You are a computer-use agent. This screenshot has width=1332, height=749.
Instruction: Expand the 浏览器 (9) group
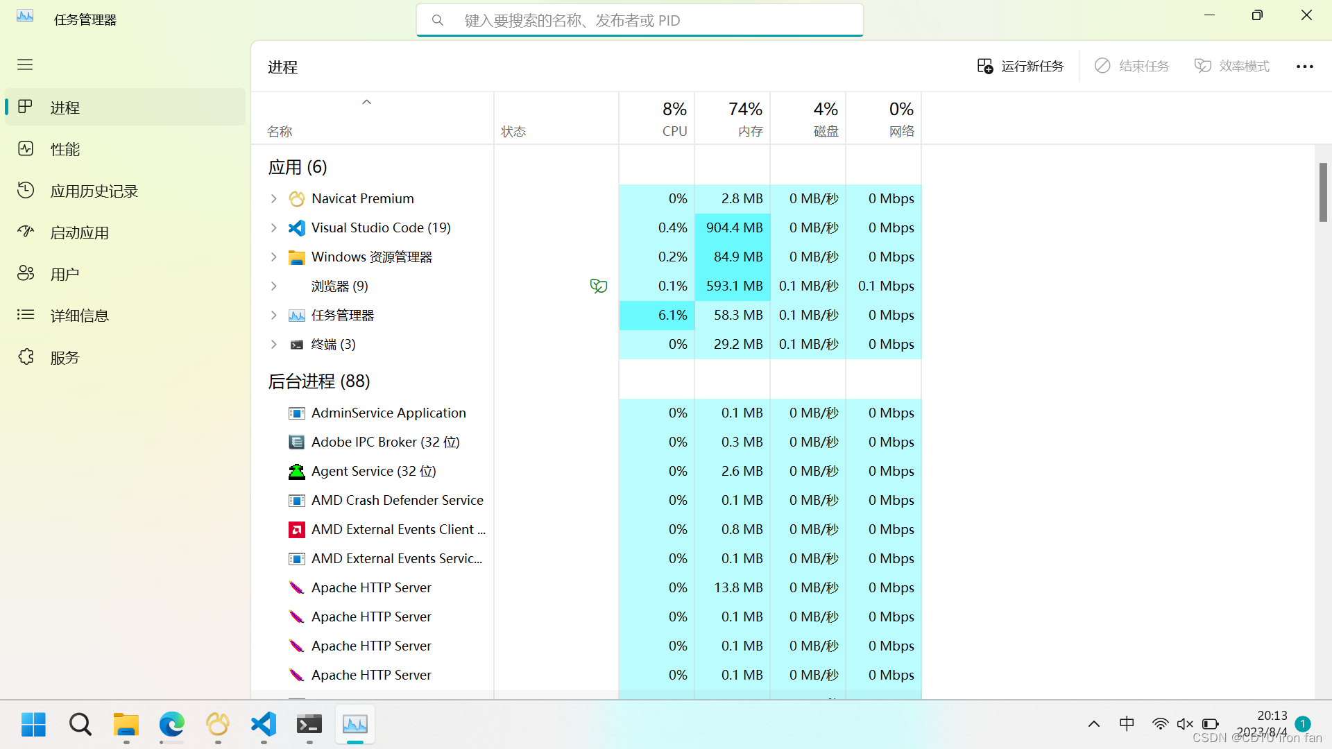pos(273,286)
